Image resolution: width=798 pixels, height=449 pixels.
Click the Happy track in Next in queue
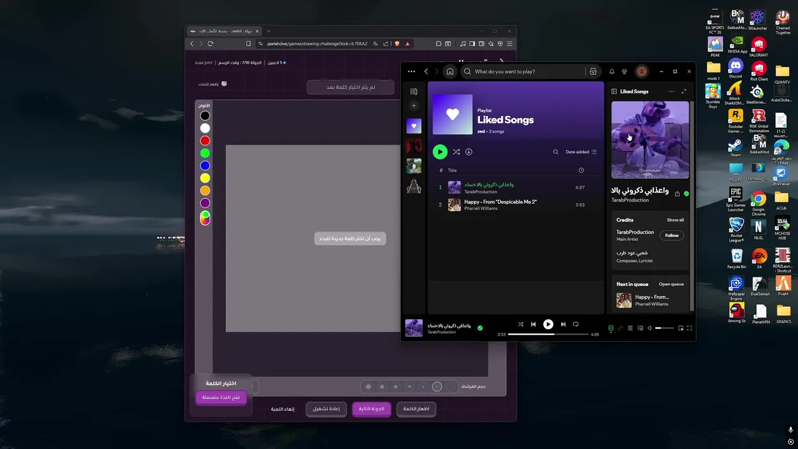pyautogui.click(x=651, y=301)
